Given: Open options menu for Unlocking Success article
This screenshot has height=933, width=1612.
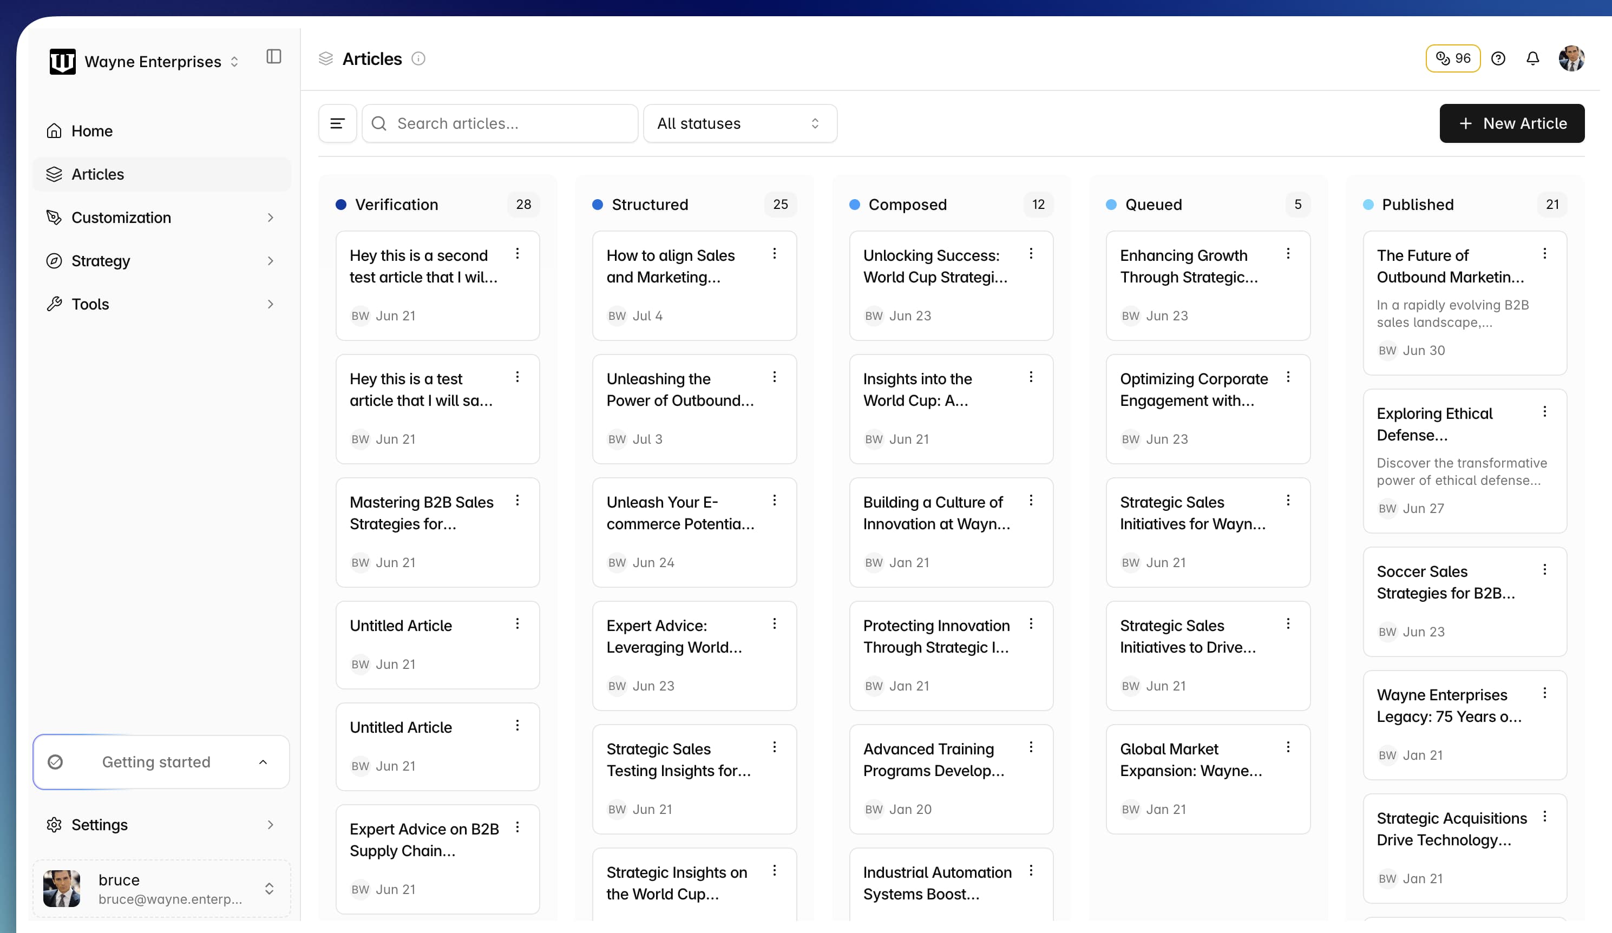Looking at the screenshot, I should pos(1031,253).
